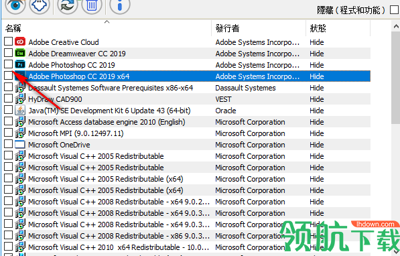This screenshot has height=256, width=400.
Task: Click publisher cell 'Oracle'
Action: tap(226, 111)
